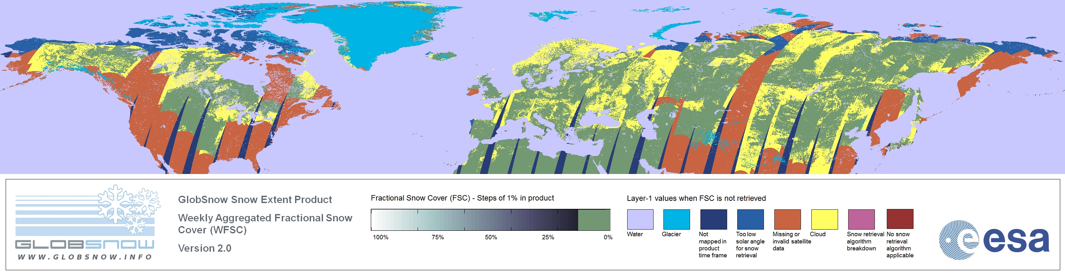Click 'Weekly Aggregated Fractional Snow Cover (WFSC)' text
This screenshot has height=275, width=1065.
[x=265, y=224]
